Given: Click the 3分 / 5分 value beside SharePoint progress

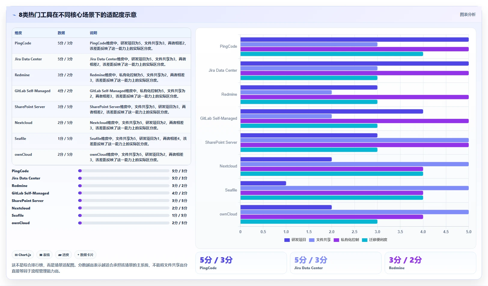Looking at the screenshot, I should [179, 200].
